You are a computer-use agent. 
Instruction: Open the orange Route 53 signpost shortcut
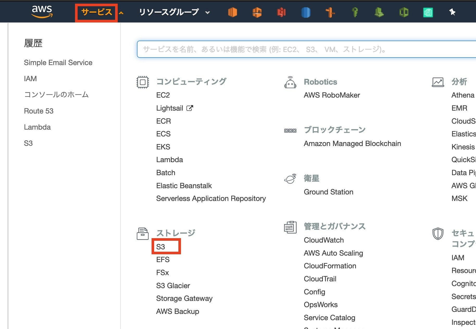330,12
